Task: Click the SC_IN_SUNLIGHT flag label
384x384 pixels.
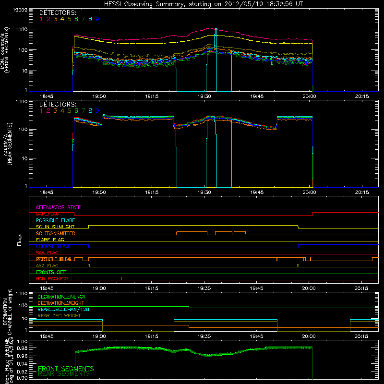Action: tap(55, 227)
